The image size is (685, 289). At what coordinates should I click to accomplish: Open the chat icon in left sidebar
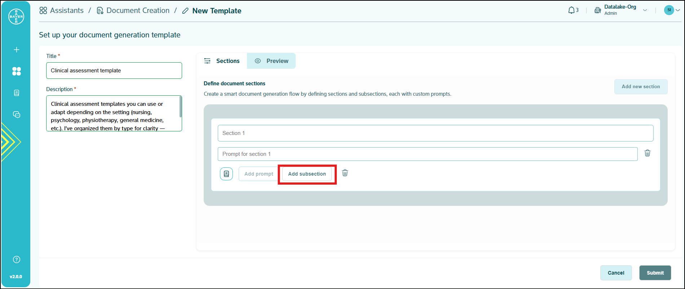(17, 114)
